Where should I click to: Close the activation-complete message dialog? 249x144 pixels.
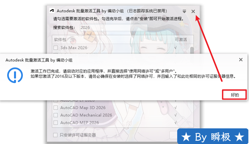(x=241, y=60)
